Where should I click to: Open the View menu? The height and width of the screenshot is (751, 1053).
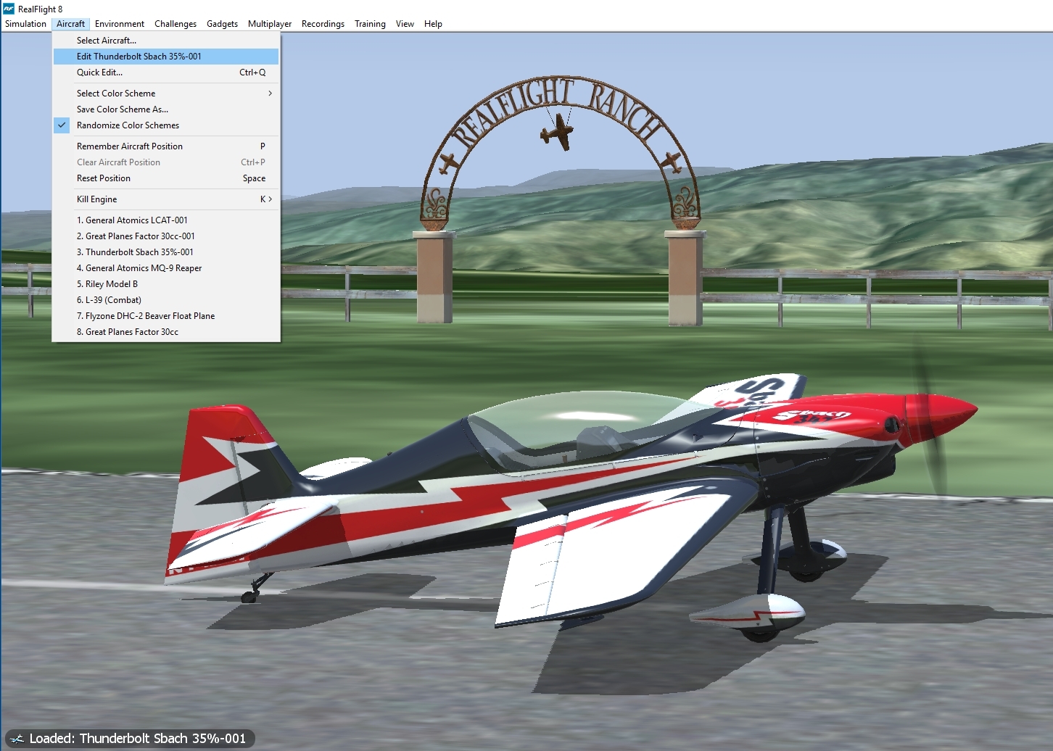click(405, 24)
